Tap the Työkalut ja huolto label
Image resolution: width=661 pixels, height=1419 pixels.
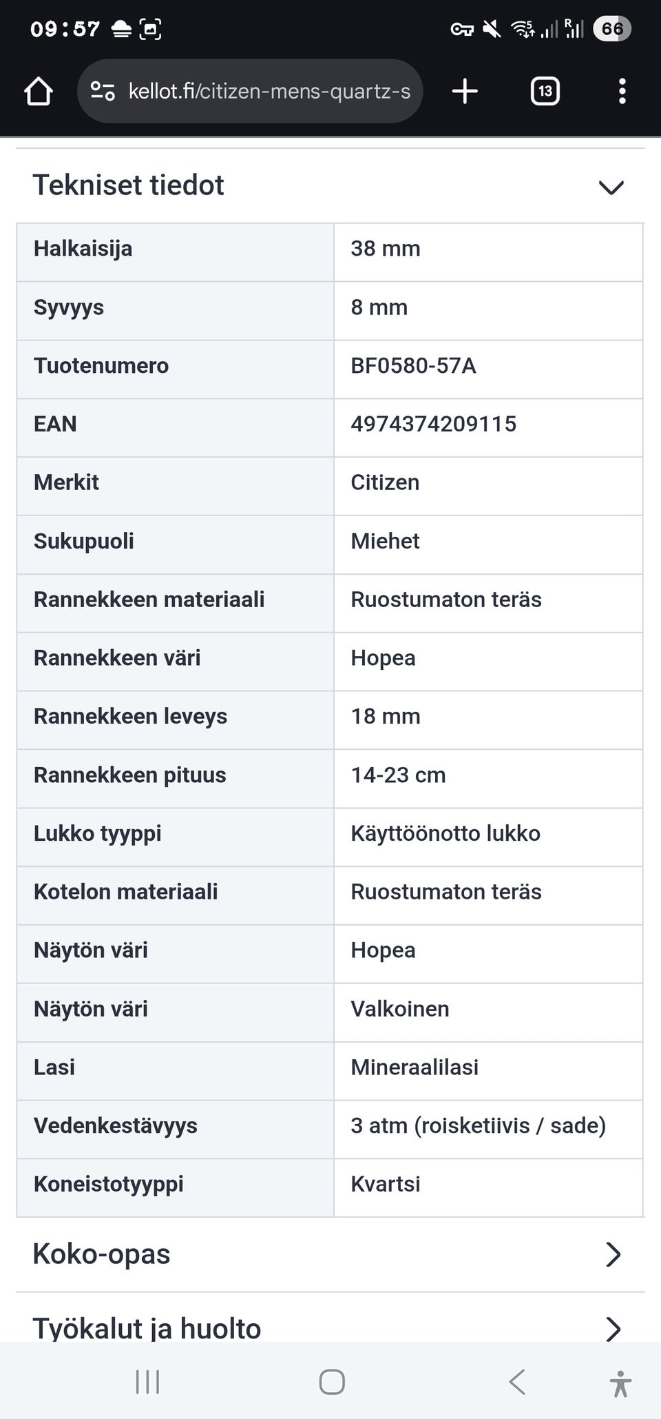[147, 1328]
